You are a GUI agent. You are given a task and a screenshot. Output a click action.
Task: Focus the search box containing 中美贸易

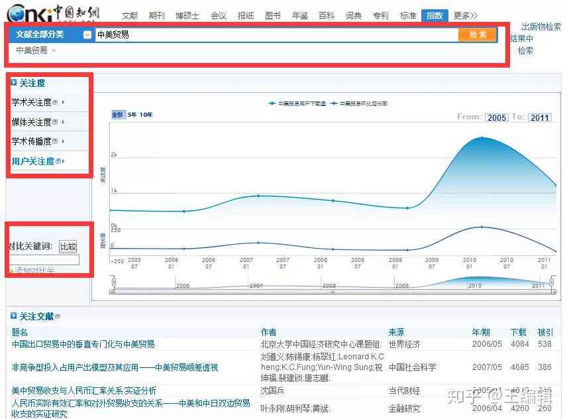277,34
